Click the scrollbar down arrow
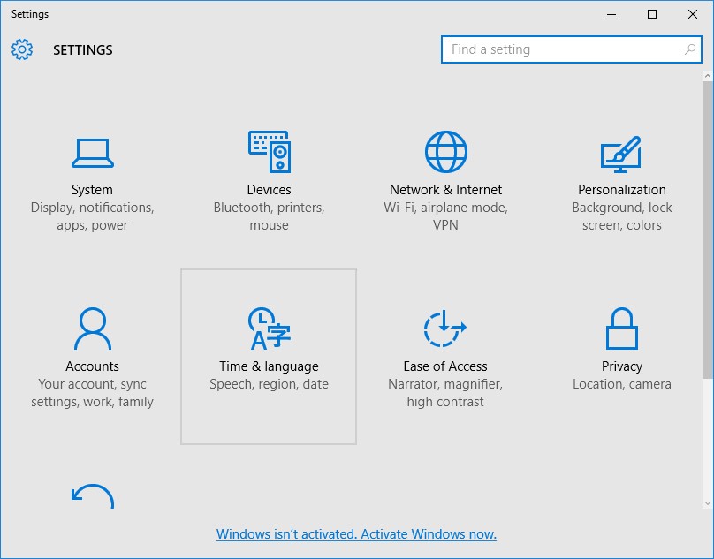714x559 pixels. (x=708, y=503)
